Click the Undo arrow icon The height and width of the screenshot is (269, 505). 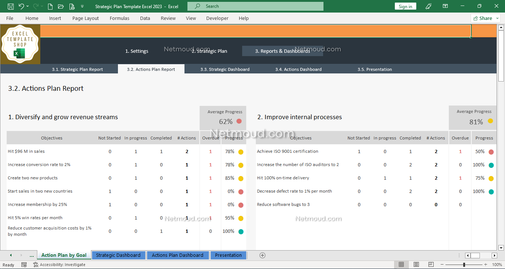pos(21,6)
